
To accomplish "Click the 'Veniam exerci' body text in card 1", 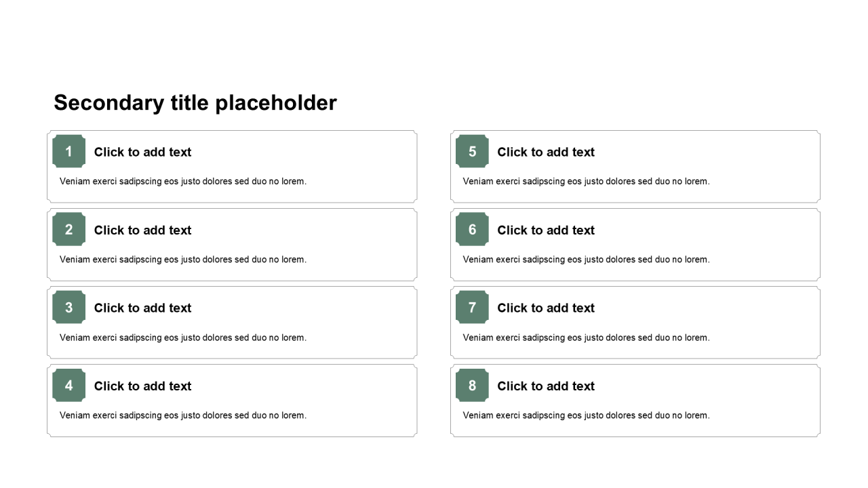I will coord(183,181).
